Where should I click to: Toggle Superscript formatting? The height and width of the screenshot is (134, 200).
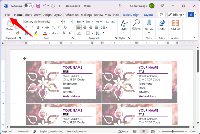[x=59, y=27]
